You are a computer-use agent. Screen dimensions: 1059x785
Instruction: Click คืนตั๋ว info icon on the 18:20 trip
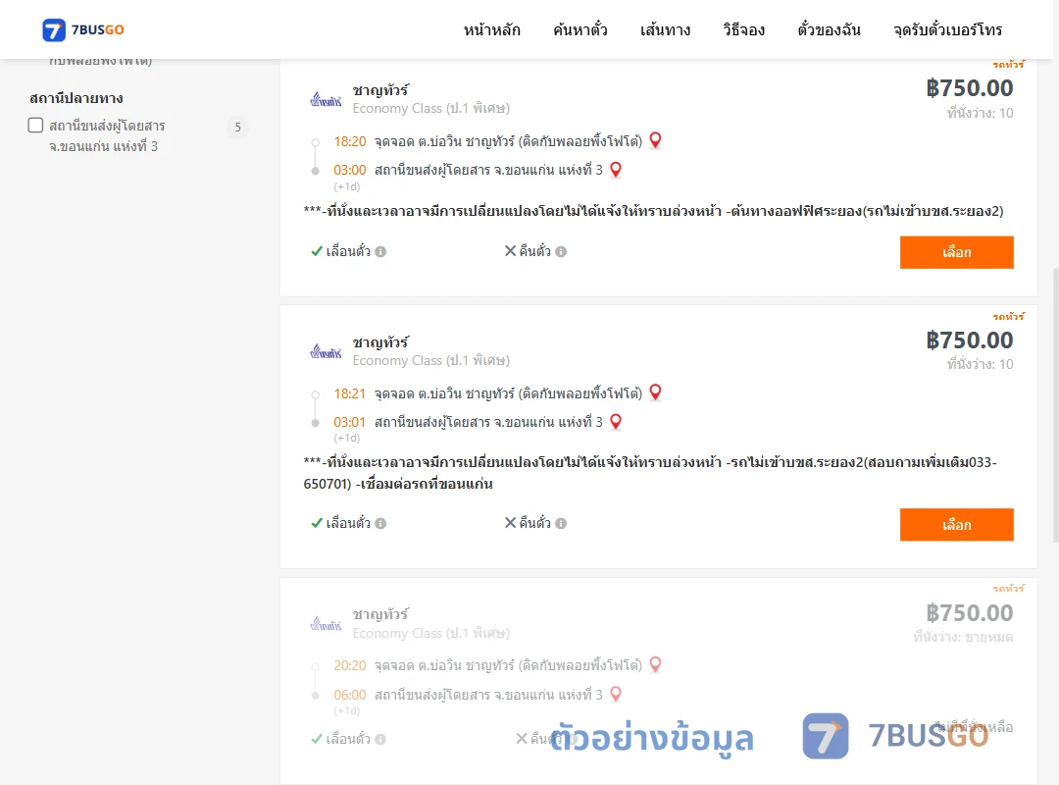click(x=561, y=251)
